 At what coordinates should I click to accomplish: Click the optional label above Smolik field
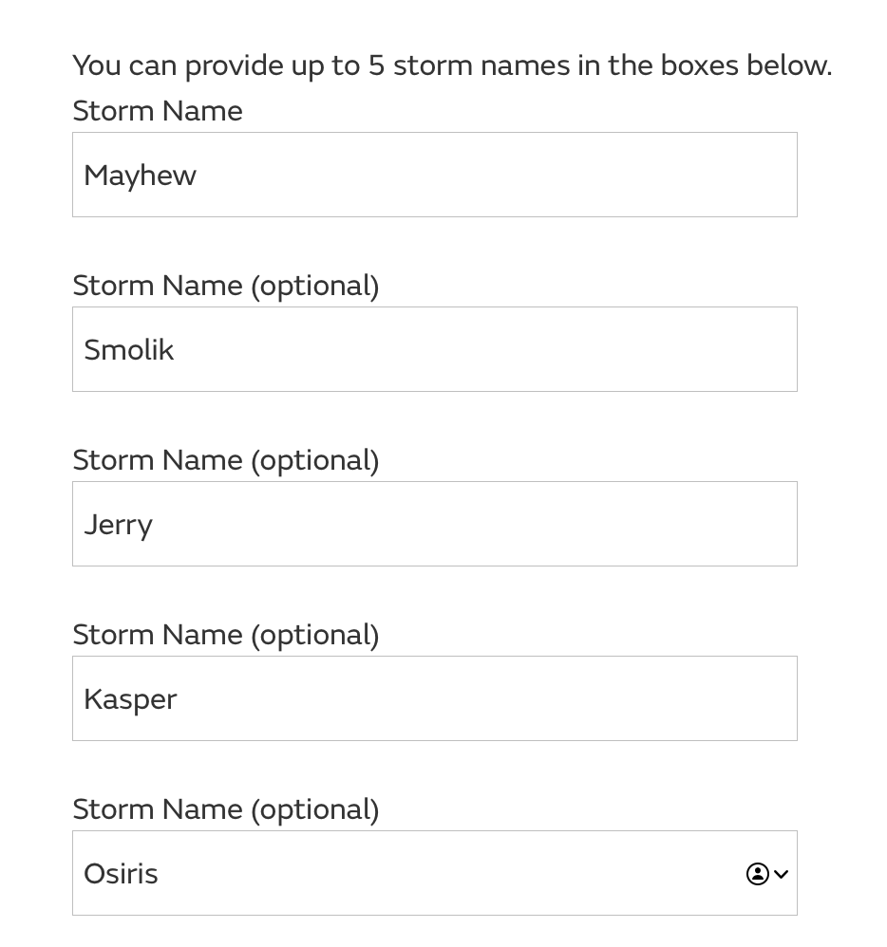point(226,286)
